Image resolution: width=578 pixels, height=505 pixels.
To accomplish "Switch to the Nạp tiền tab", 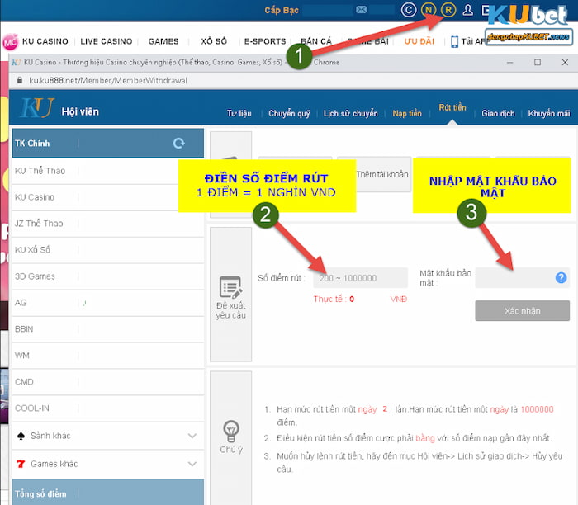I will (x=407, y=113).
